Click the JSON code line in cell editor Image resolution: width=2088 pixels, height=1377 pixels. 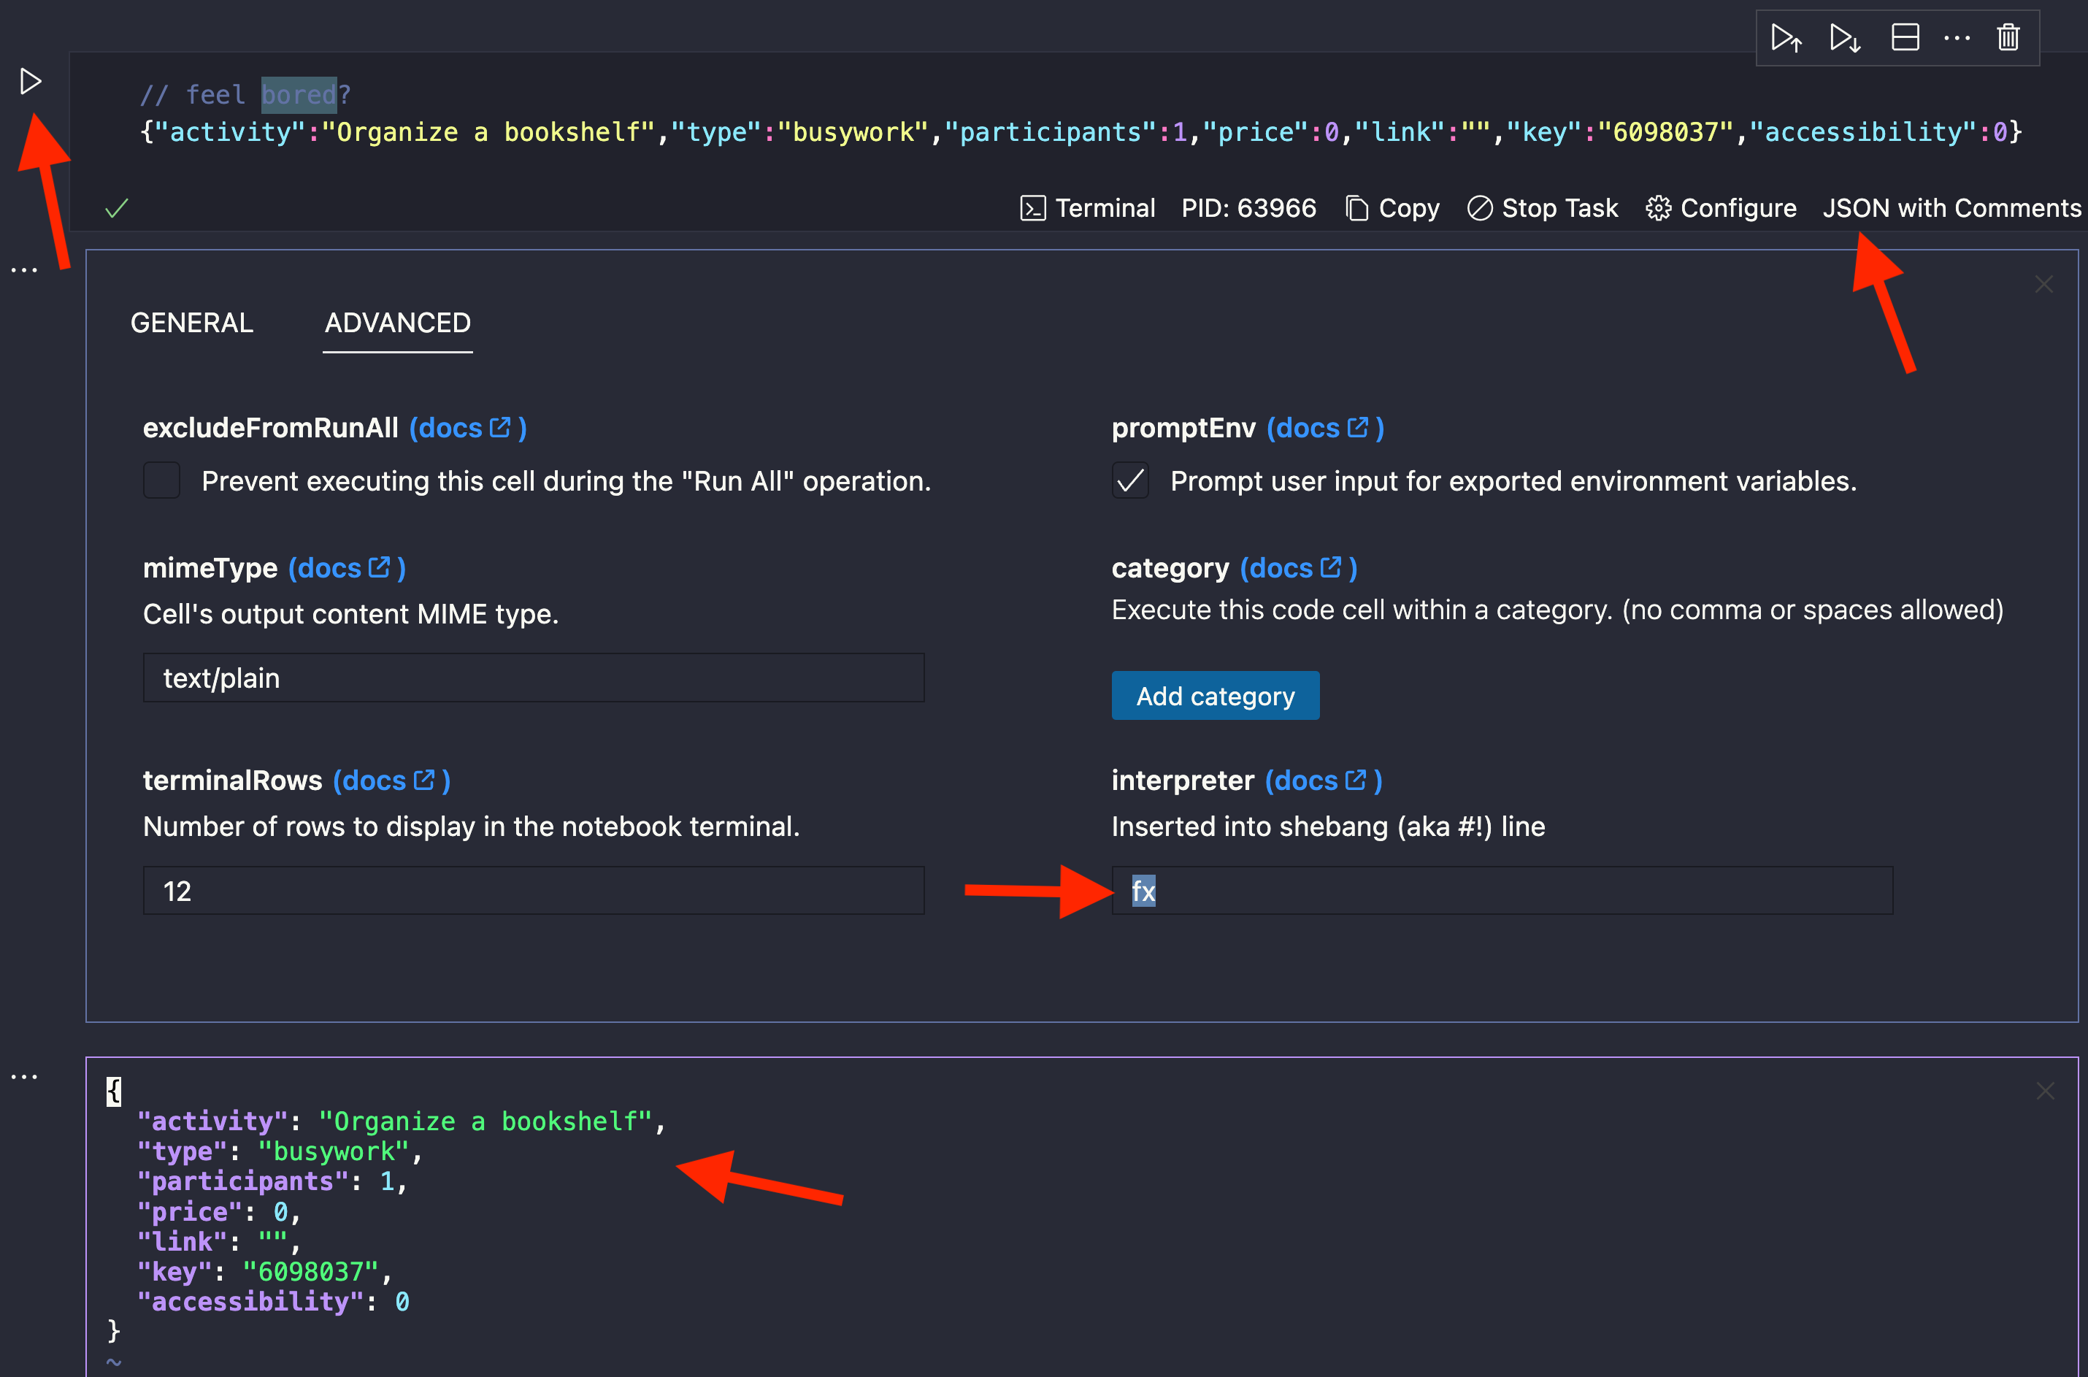tap(1081, 131)
